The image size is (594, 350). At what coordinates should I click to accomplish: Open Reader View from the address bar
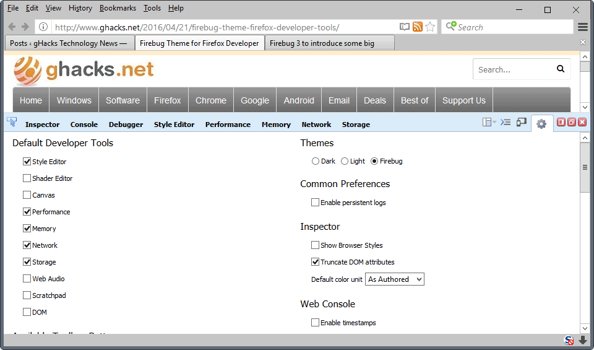click(405, 27)
